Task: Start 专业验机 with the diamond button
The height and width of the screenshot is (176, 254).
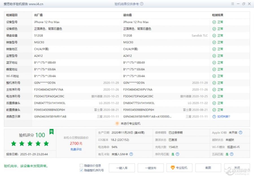Action: point(179,168)
